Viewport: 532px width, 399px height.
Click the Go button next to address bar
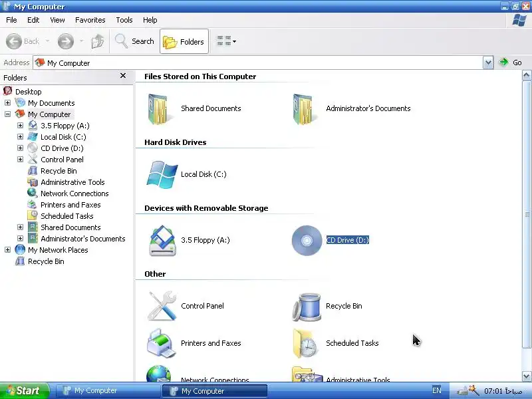click(510, 63)
